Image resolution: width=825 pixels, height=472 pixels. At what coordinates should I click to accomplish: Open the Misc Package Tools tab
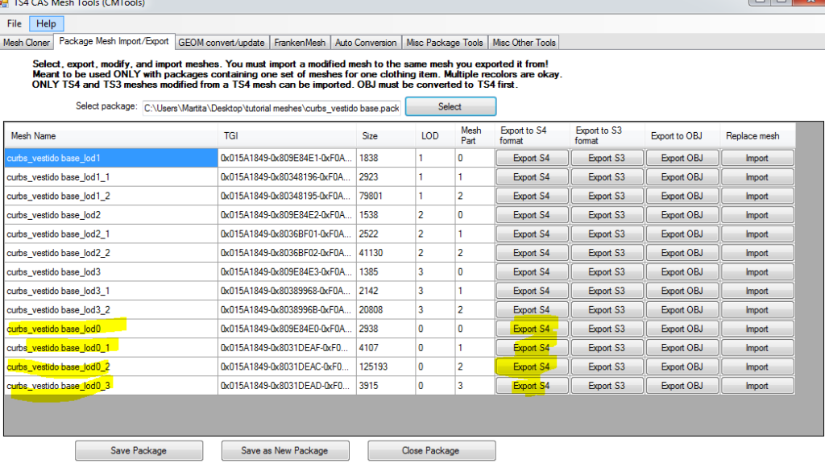tap(445, 43)
